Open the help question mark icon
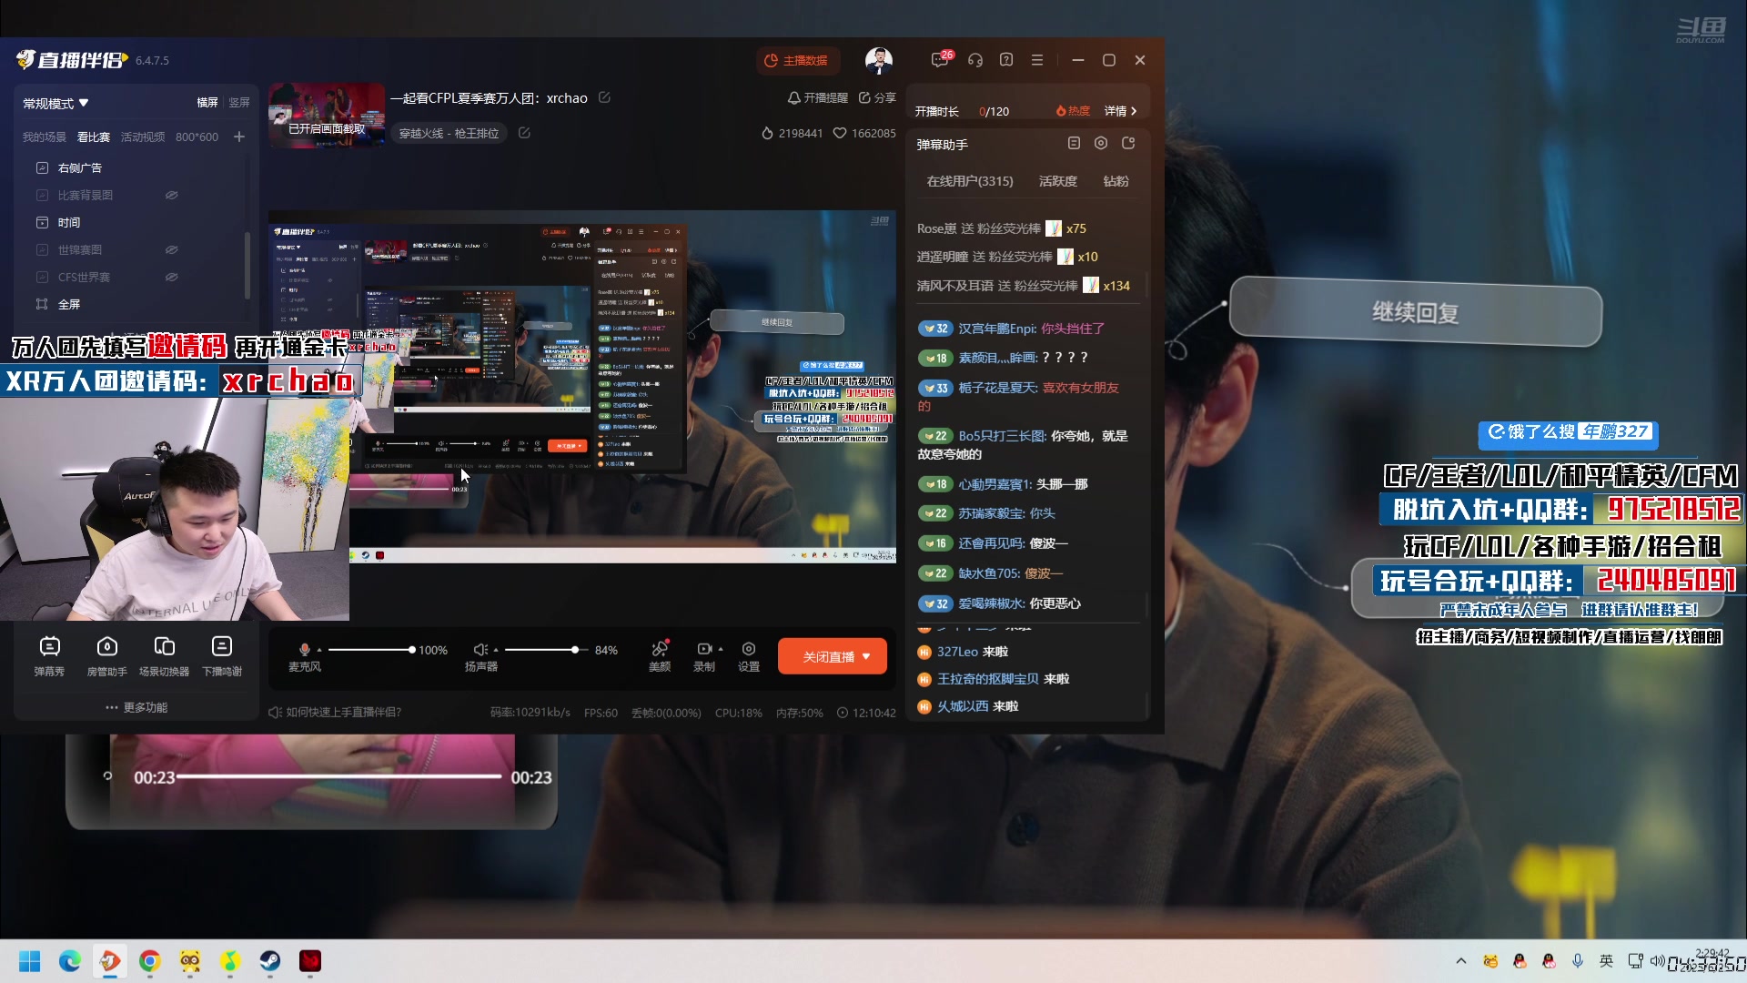Image resolution: width=1747 pixels, height=983 pixels. click(x=1006, y=60)
